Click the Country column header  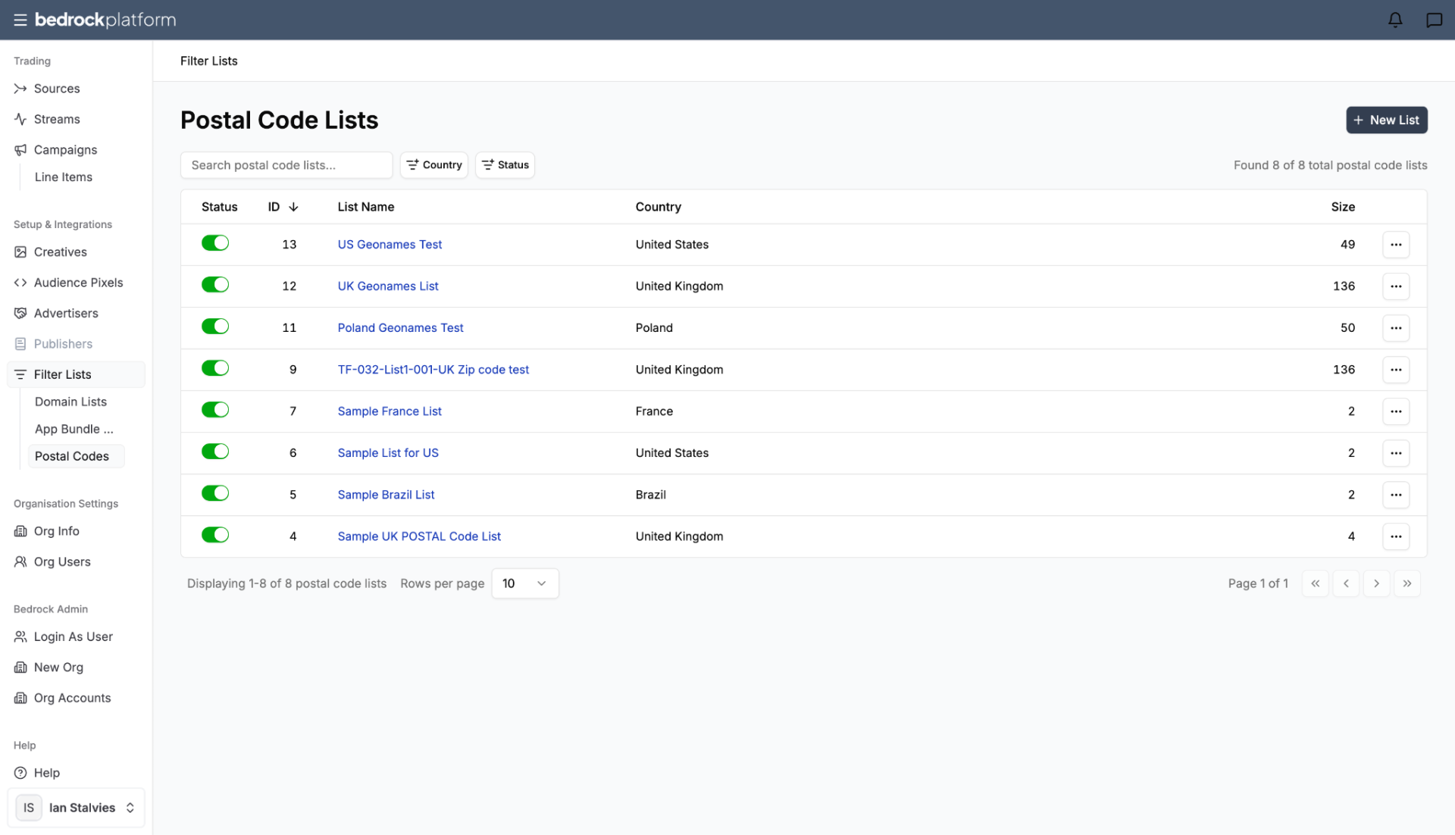(658, 207)
